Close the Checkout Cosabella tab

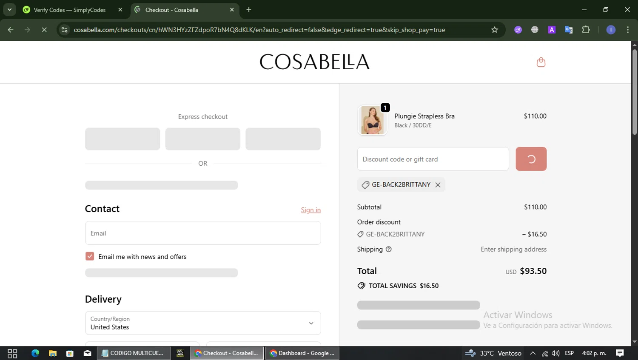pos(232,10)
